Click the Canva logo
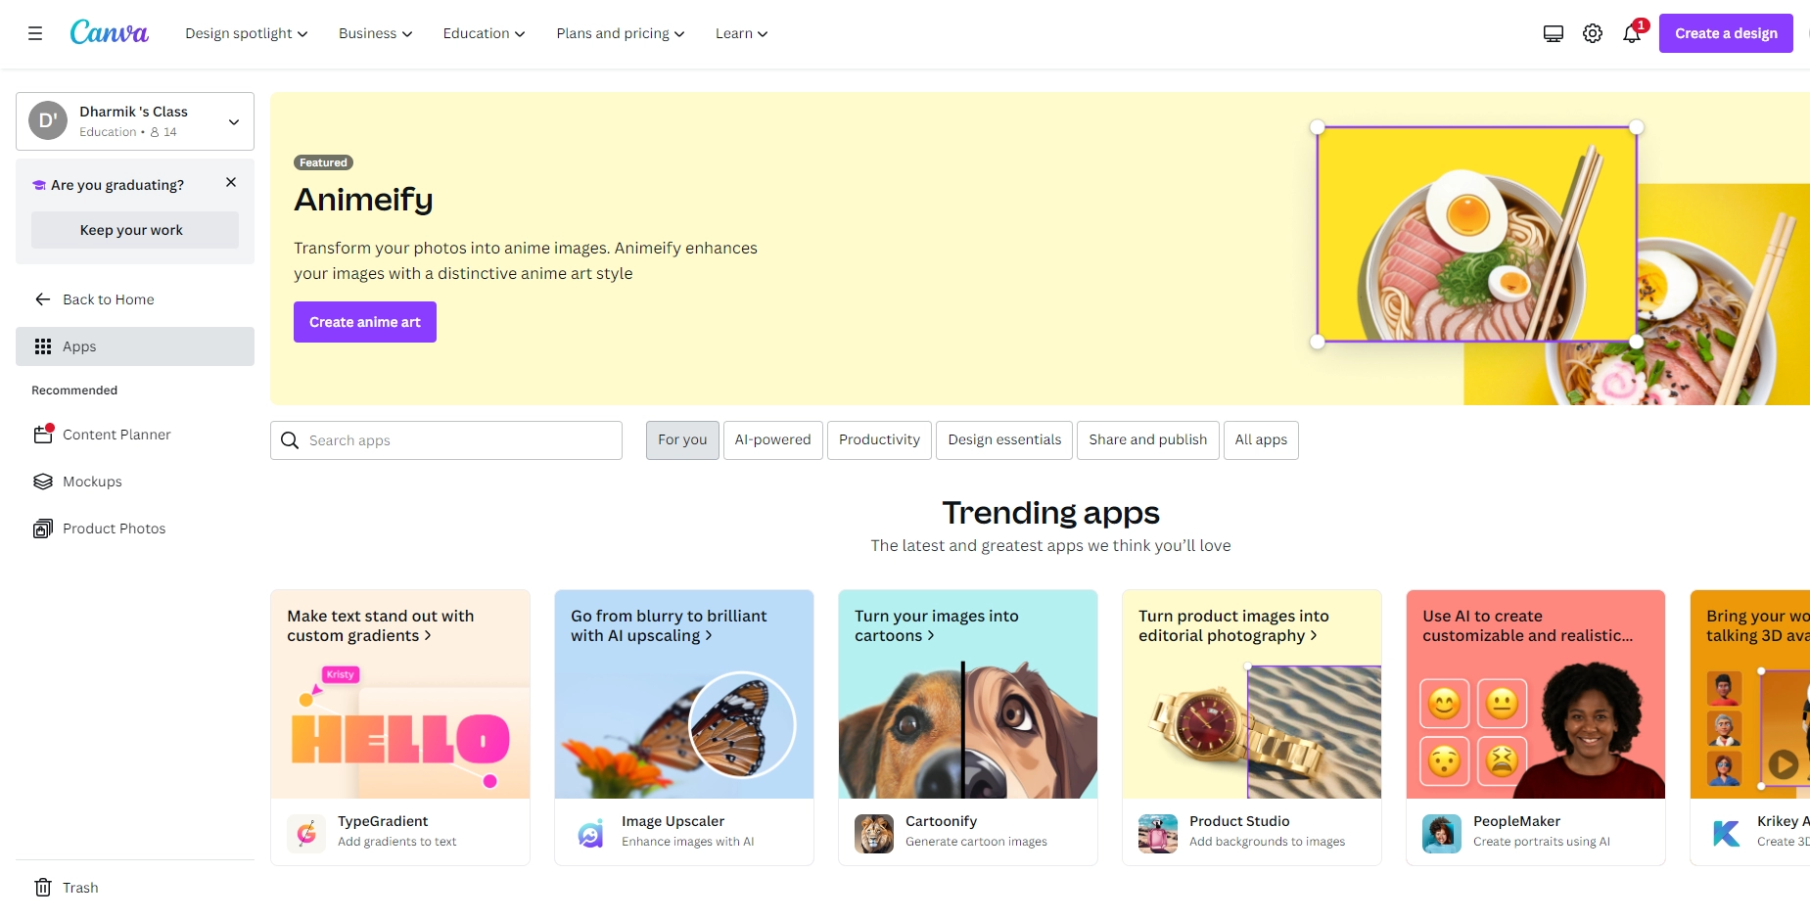This screenshot has height=919, width=1810. (109, 33)
